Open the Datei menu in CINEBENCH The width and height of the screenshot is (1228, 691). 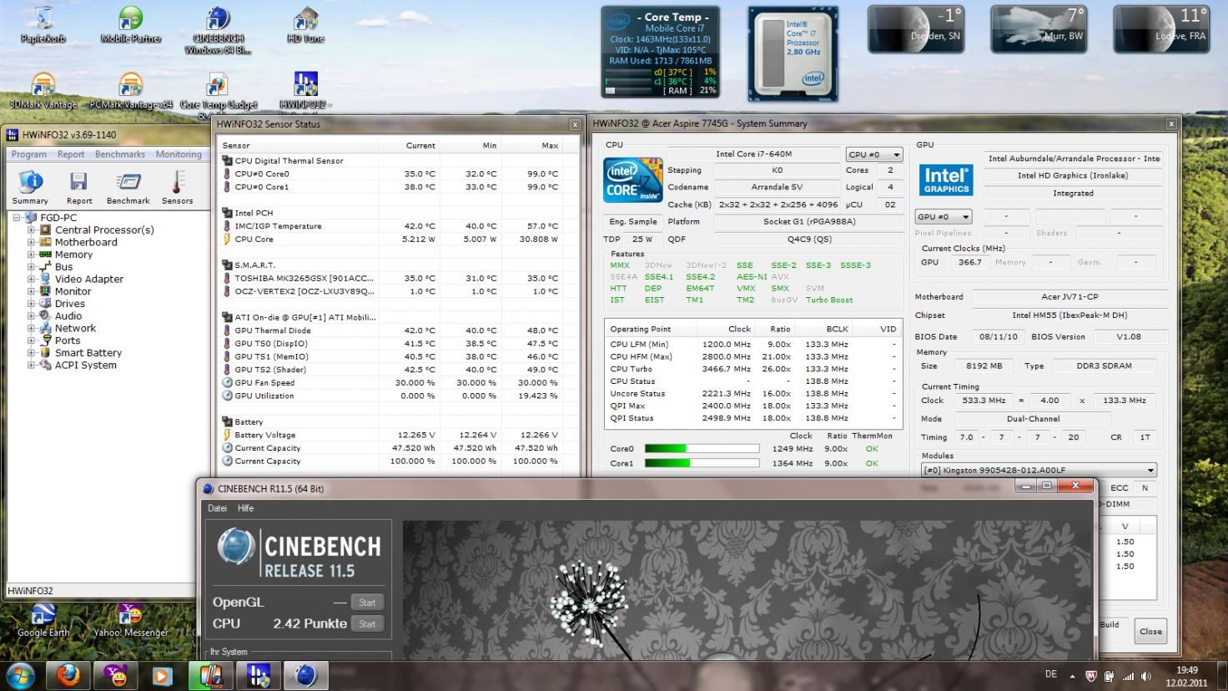coord(217,508)
